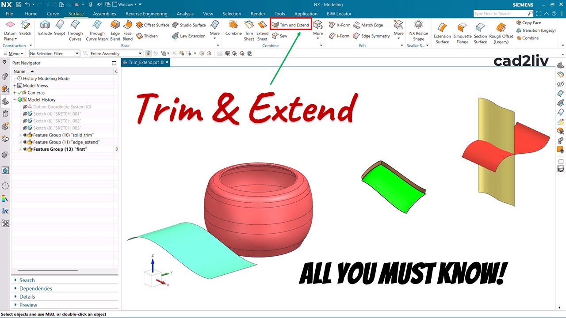Hide Feature Group (13) "first" with eye icon
Screen dimensions: 566x318
pyautogui.click(x=25, y=149)
